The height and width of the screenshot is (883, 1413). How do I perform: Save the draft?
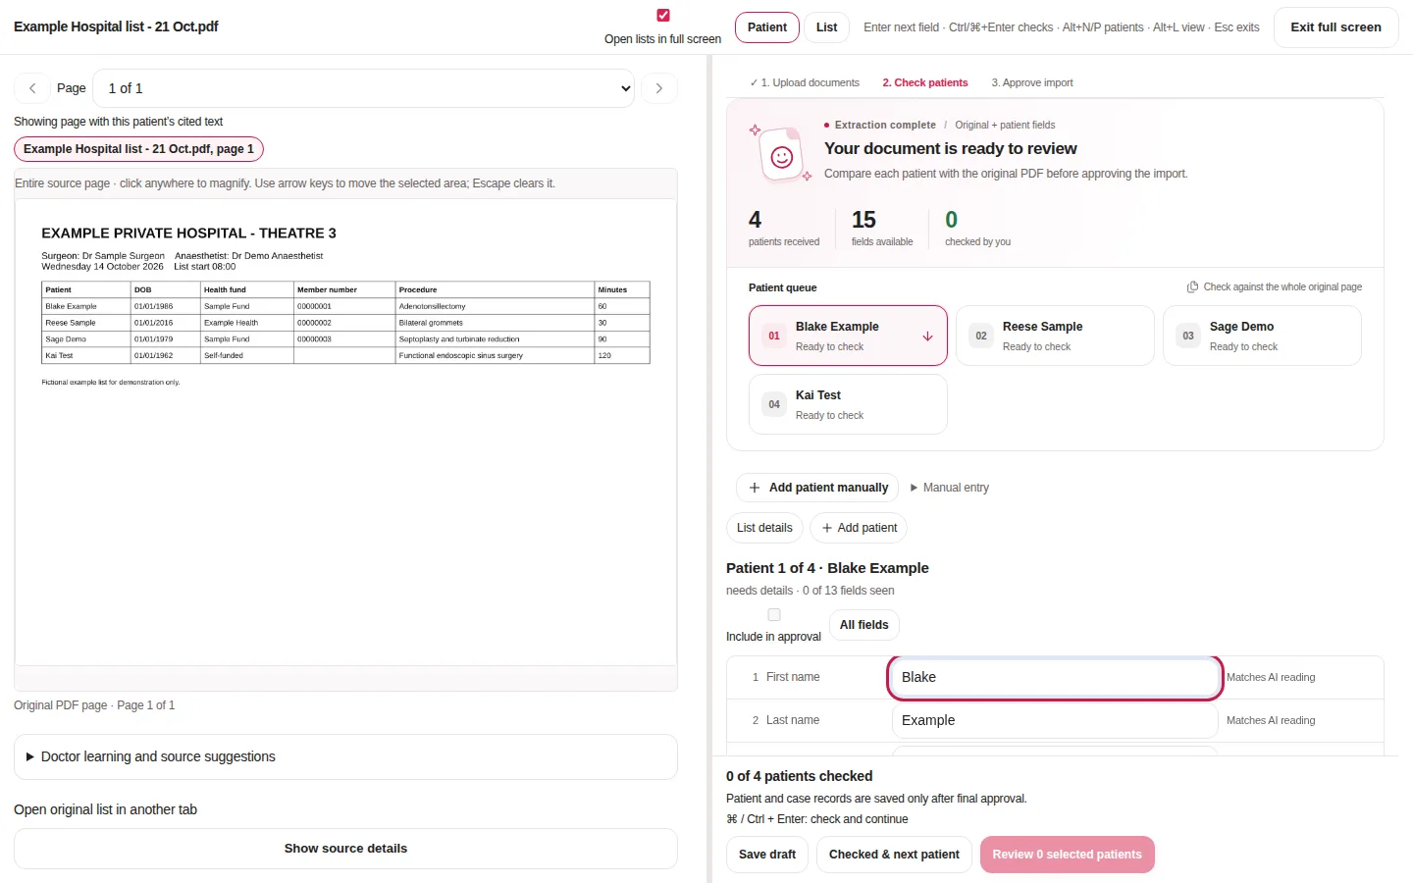tap(767, 855)
